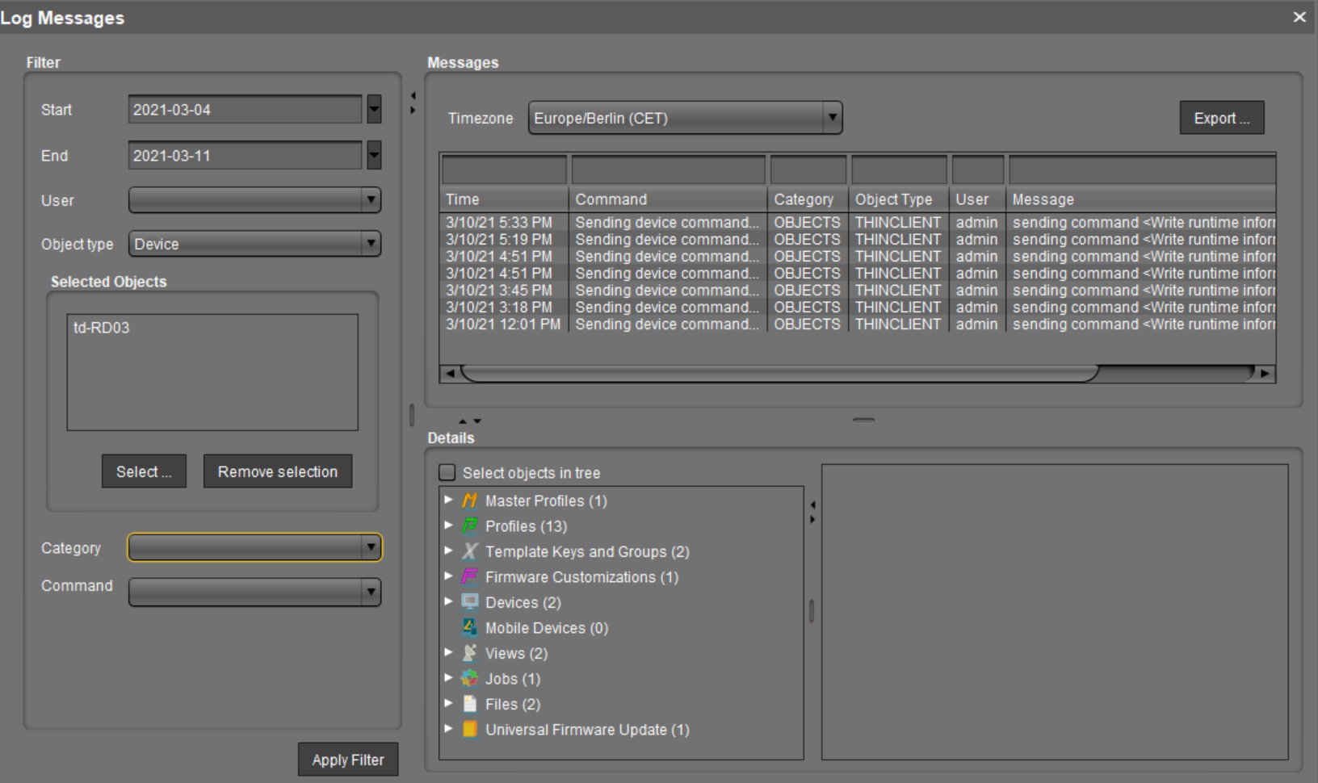Expand the Files tree node
The width and height of the screenshot is (1318, 783).
pos(449,704)
